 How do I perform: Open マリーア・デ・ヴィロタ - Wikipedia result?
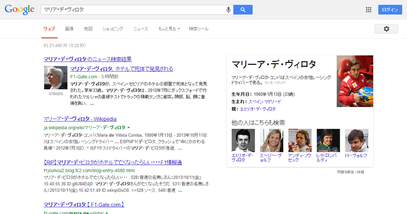80,119
